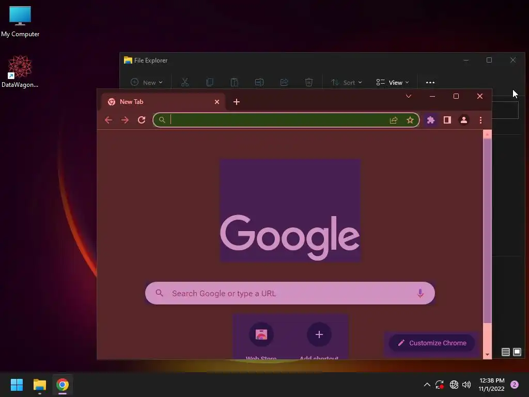Click the Search Google or type a URL box

tap(290, 294)
